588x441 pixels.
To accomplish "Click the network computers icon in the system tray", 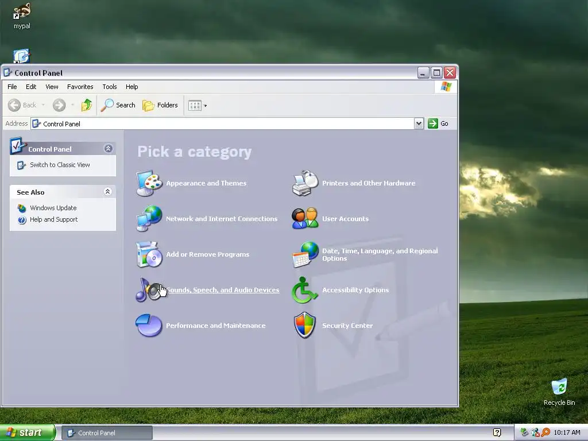I will (535, 432).
